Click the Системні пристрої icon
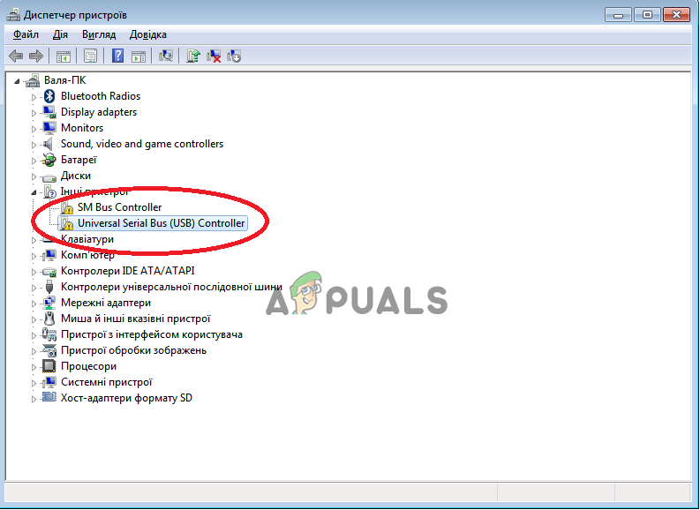 [49, 382]
